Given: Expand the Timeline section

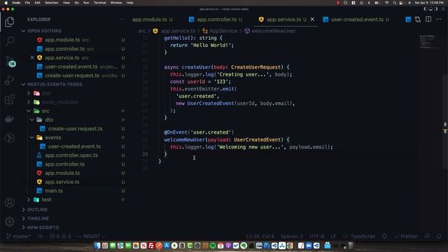Looking at the screenshot, I should click(x=38, y=218).
